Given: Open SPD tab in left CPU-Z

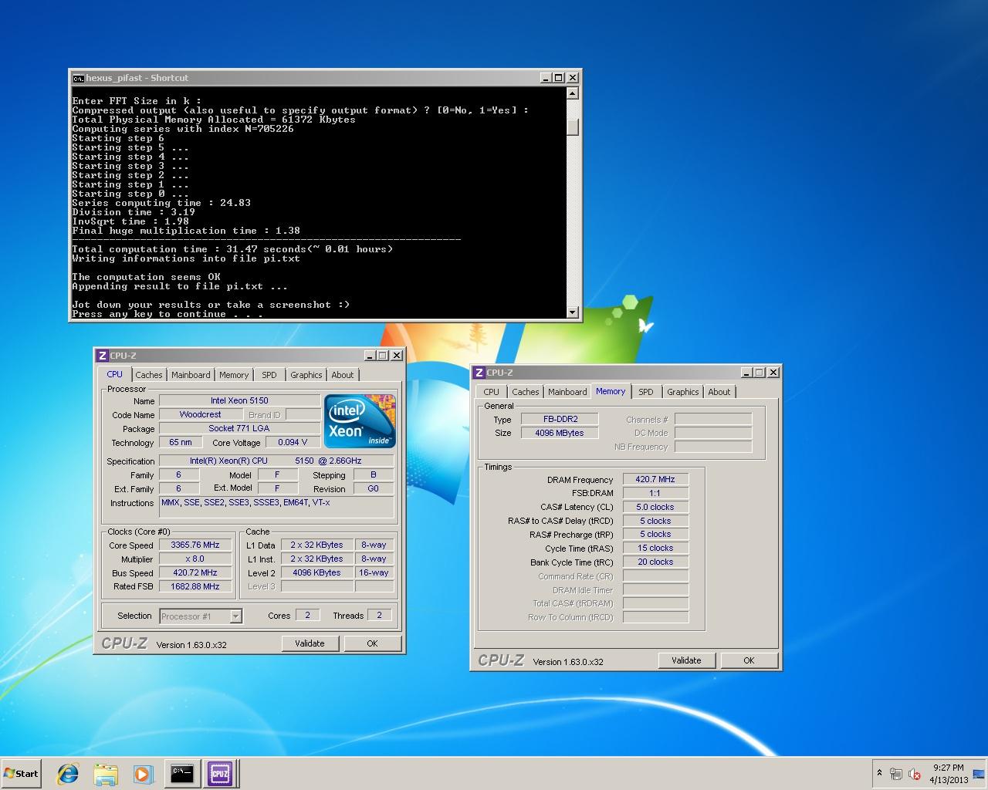Looking at the screenshot, I should click(x=269, y=375).
